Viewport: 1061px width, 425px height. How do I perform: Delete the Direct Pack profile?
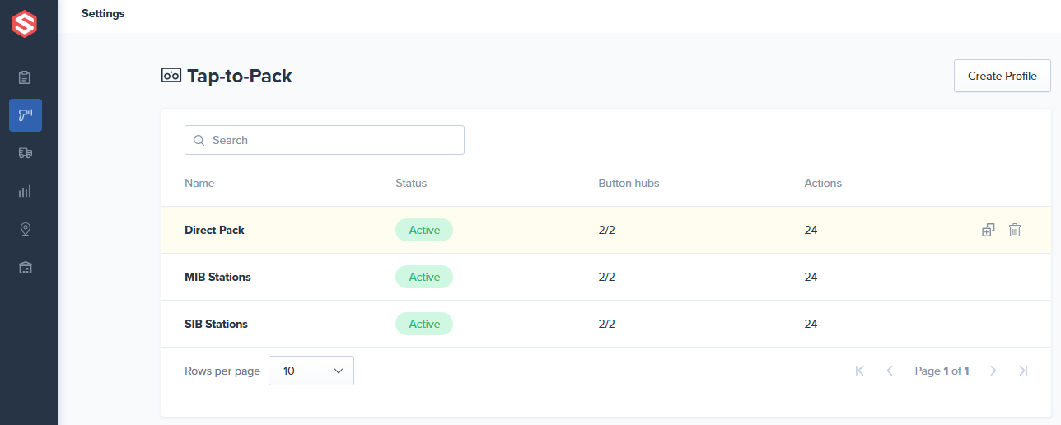(x=1015, y=231)
